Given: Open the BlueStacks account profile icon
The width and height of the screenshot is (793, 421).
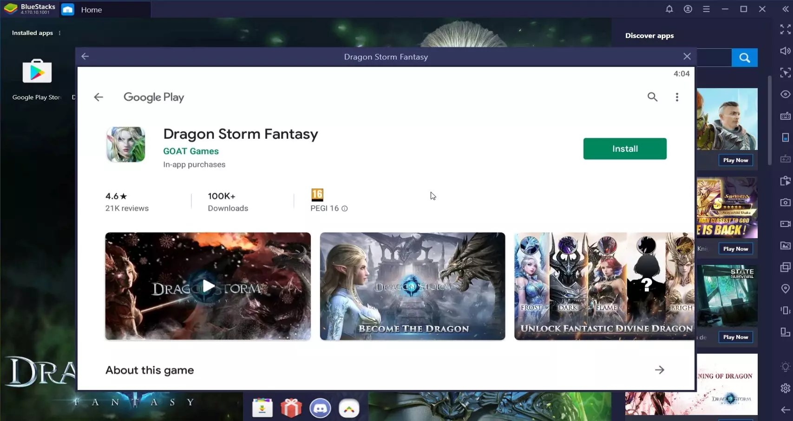Looking at the screenshot, I should pos(688,9).
